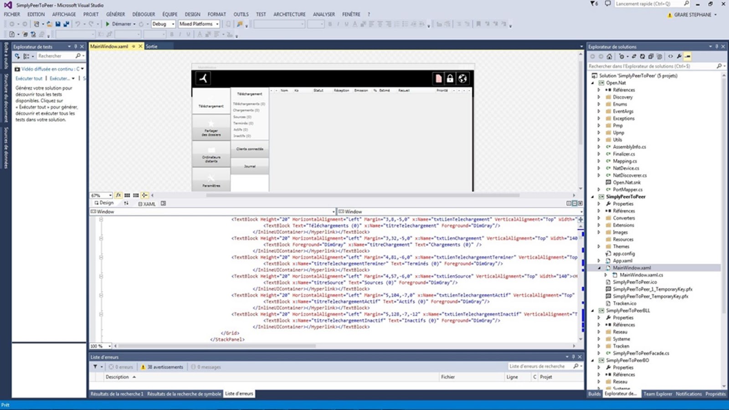Click the filter icon in Liste d'erreurs
The height and width of the screenshot is (410, 729).
click(95, 367)
